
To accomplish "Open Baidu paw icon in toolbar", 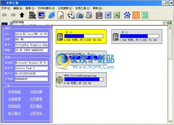I will [x=127, y=15].
